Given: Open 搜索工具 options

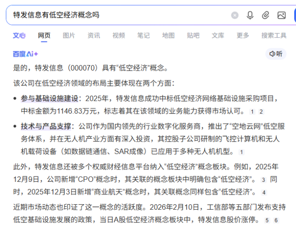Looking at the screenshot, I should 274,35.
